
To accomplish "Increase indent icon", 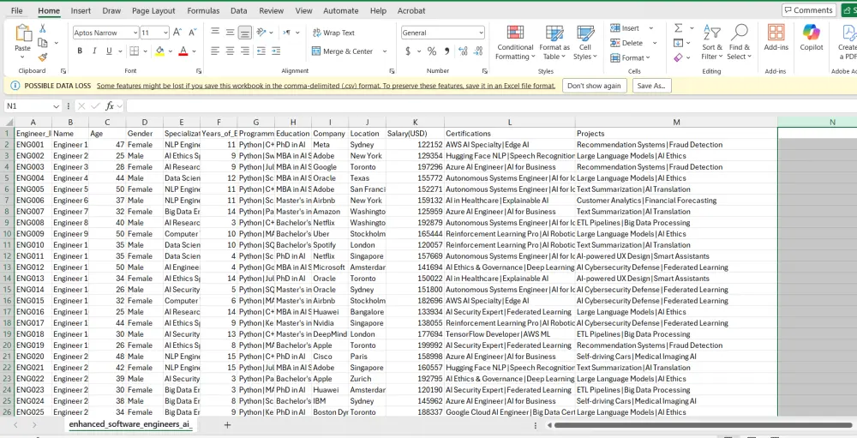I will (x=276, y=51).
